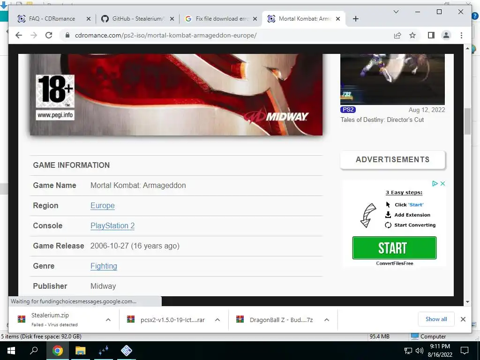The height and width of the screenshot is (360, 480).
Task: Switch to the FAQ - CDRomance tab
Action: pyautogui.click(x=52, y=19)
